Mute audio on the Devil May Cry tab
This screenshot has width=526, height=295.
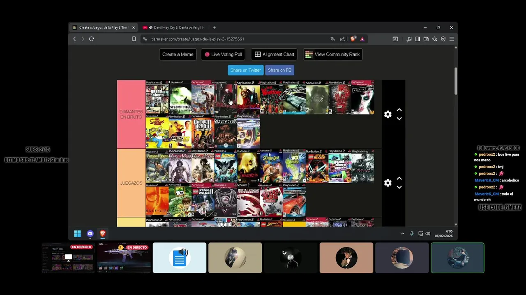(150, 27)
